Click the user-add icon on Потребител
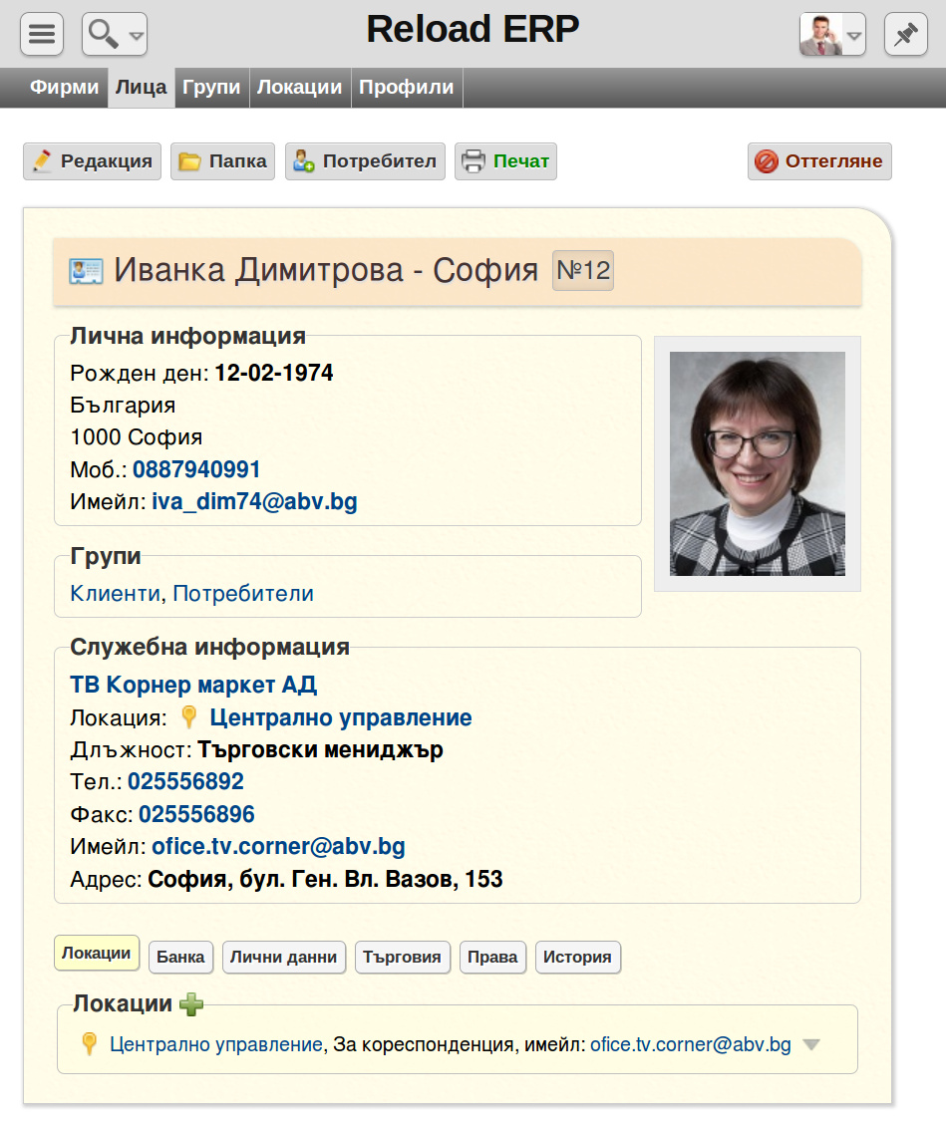The width and height of the screenshot is (946, 1125). pos(304,161)
